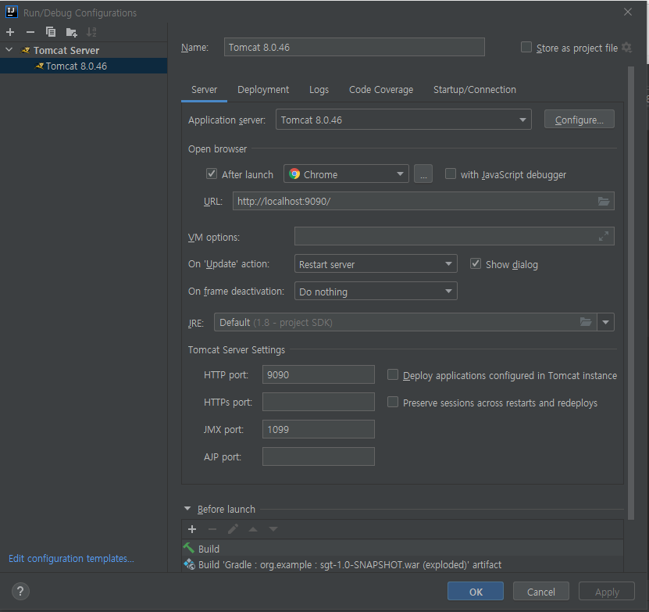Screen dimensions: 649x612
Task: Click Configure... button
Action: 579,120
